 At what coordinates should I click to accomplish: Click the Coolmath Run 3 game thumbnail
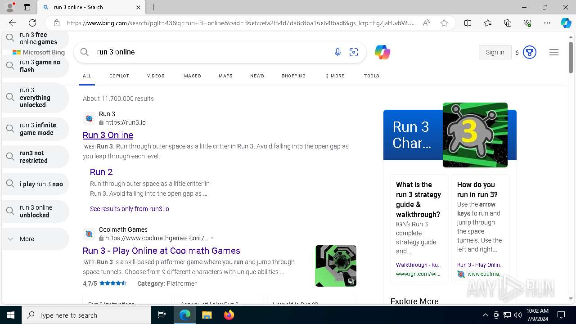pos(336,266)
